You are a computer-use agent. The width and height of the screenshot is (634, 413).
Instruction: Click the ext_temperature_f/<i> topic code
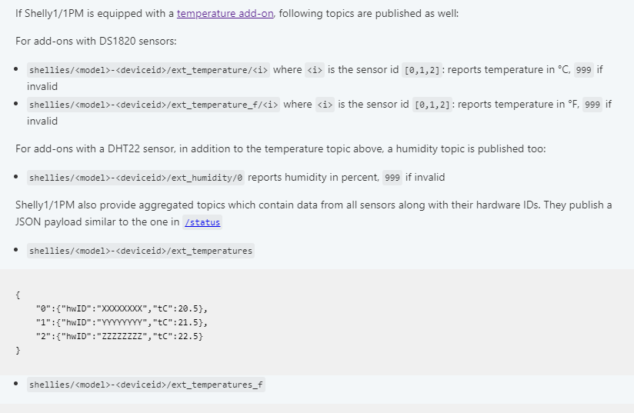(153, 105)
